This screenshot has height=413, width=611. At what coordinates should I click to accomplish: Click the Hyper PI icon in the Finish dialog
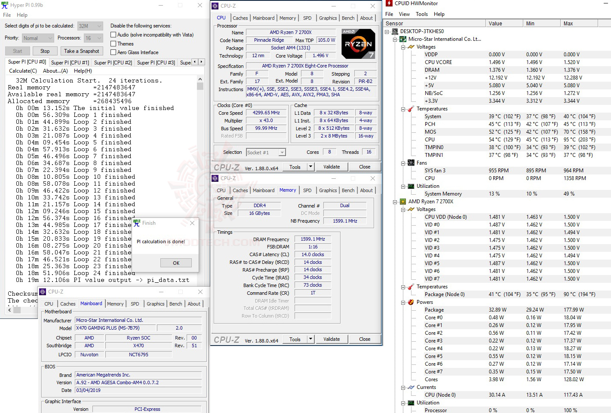(x=137, y=223)
